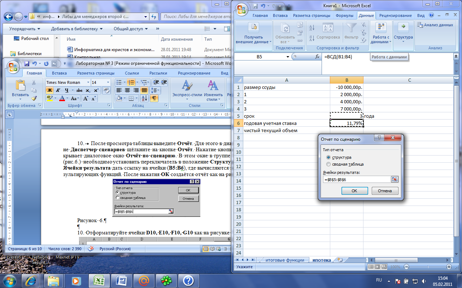The image size is (462, 288).
Task: Click the range selector icon in Ячейки результата
Action: coord(395,179)
